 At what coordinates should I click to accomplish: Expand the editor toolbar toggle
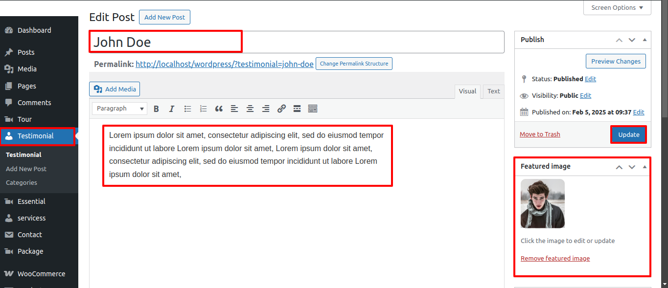pos(313,109)
